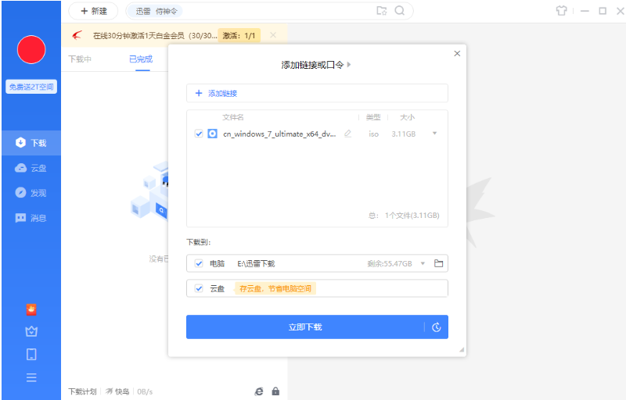Click the lock icon in status bar
This screenshot has width=626, height=400.
pyautogui.click(x=275, y=391)
